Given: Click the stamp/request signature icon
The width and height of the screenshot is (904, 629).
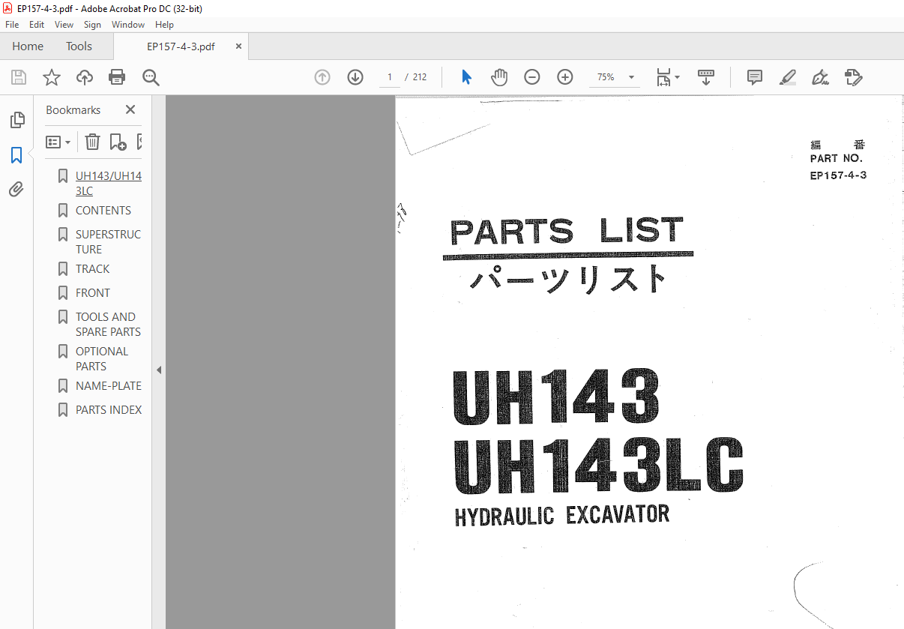Looking at the screenshot, I should pos(853,77).
